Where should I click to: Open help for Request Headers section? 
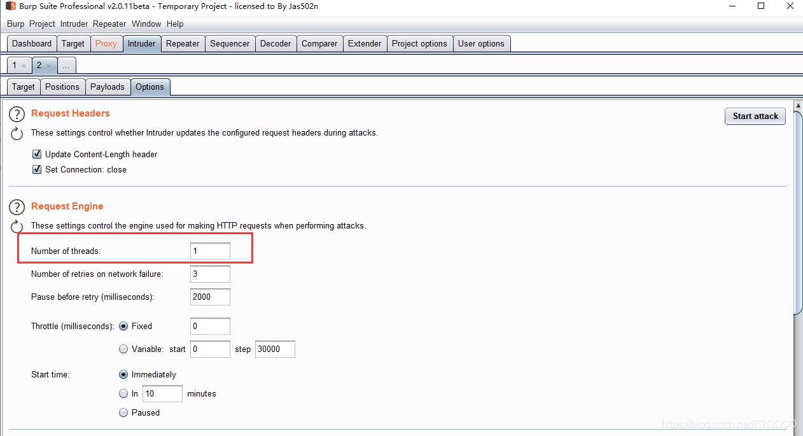pyautogui.click(x=17, y=115)
